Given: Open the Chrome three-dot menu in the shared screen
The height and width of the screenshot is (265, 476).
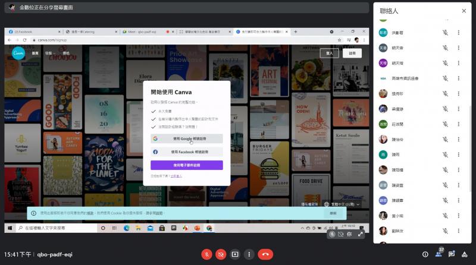Looking at the screenshot, I should point(364,40).
